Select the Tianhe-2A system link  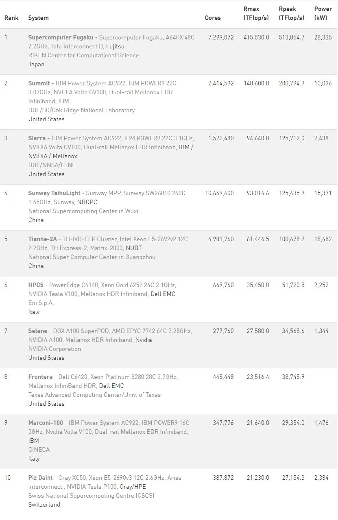pos(43,239)
